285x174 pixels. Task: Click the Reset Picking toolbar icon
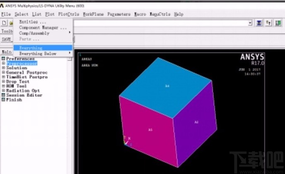click(x=269, y=23)
